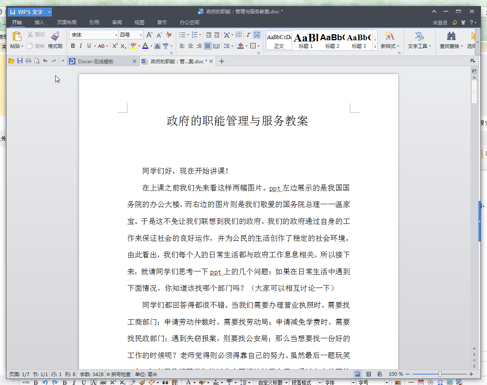Open the WPS 文字 application menu

click(30, 12)
